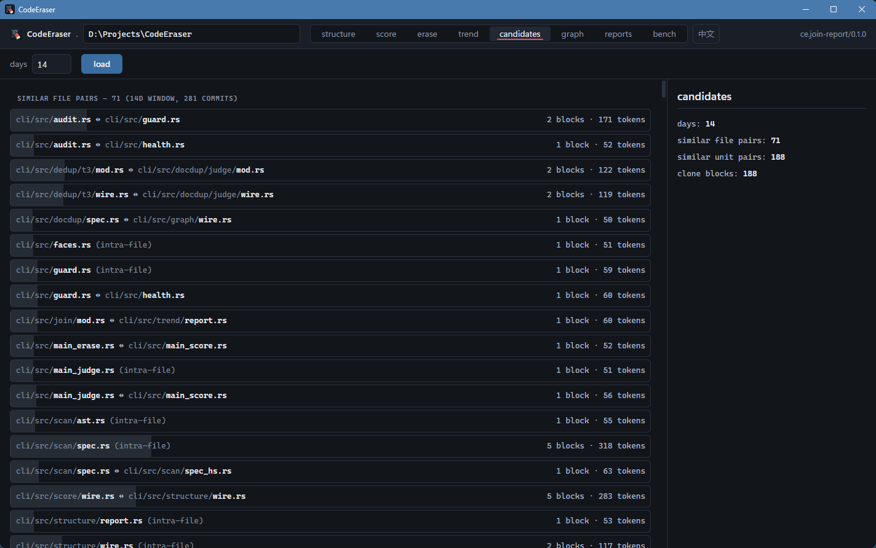The width and height of the screenshot is (876, 548).
Task: Select the candidates tab
Action: tap(520, 34)
